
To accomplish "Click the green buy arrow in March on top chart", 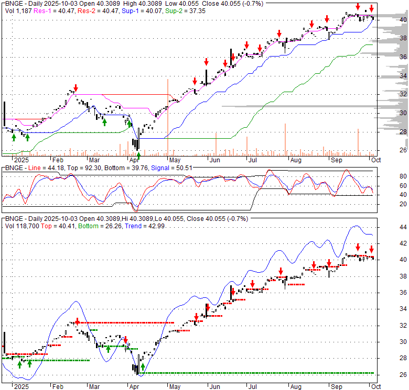I will click(104, 122).
